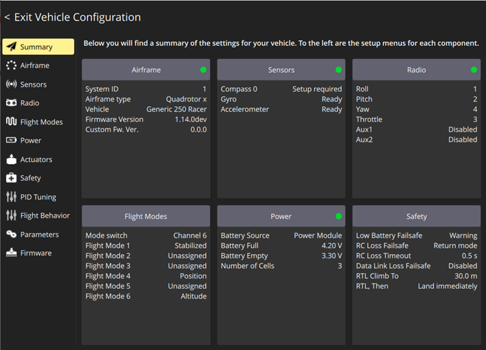
Task: Click the Power battery icon
Action: pos(11,141)
